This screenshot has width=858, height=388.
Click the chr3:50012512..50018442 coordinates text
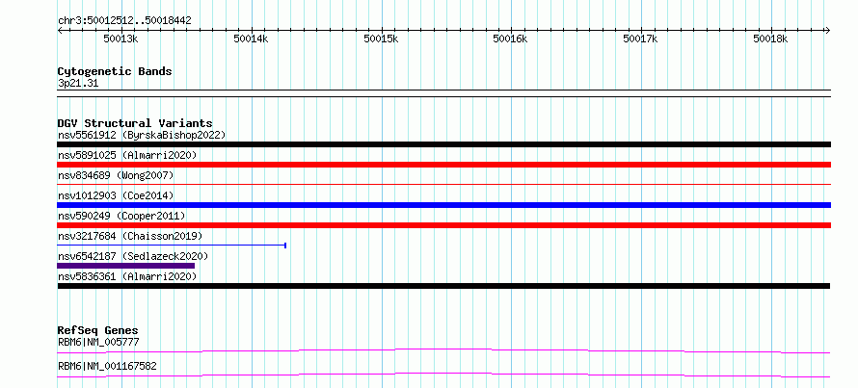click(x=124, y=21)
